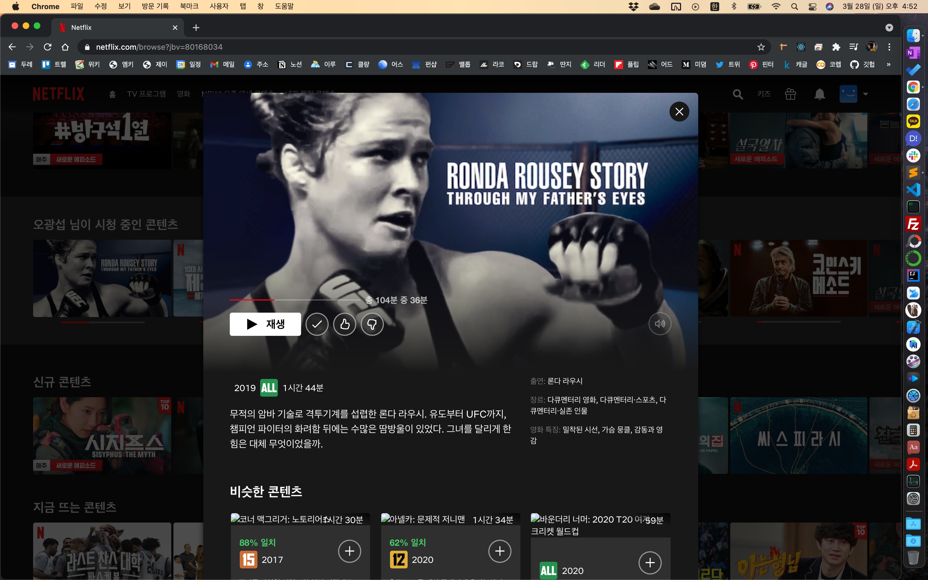This screenshot has height=580, width=928.
Task: Toggle the My List checkmark button
Action: click(317, 324)
